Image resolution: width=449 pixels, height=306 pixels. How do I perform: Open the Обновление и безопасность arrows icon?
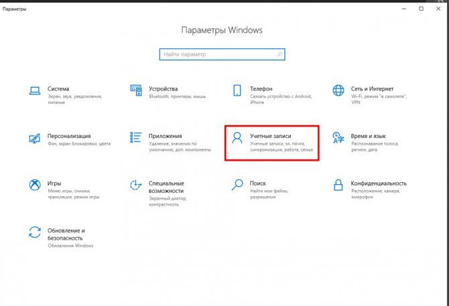point(35,232)
